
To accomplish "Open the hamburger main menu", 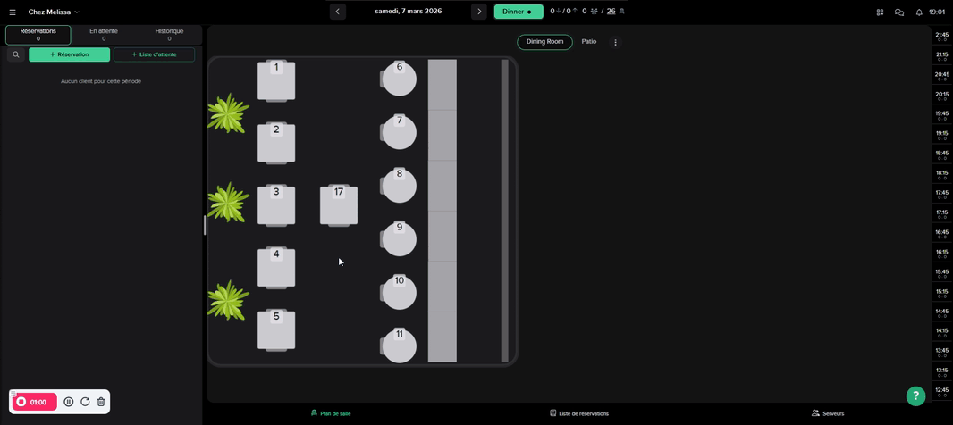I will pyautogui.click(x=13, y=12).
